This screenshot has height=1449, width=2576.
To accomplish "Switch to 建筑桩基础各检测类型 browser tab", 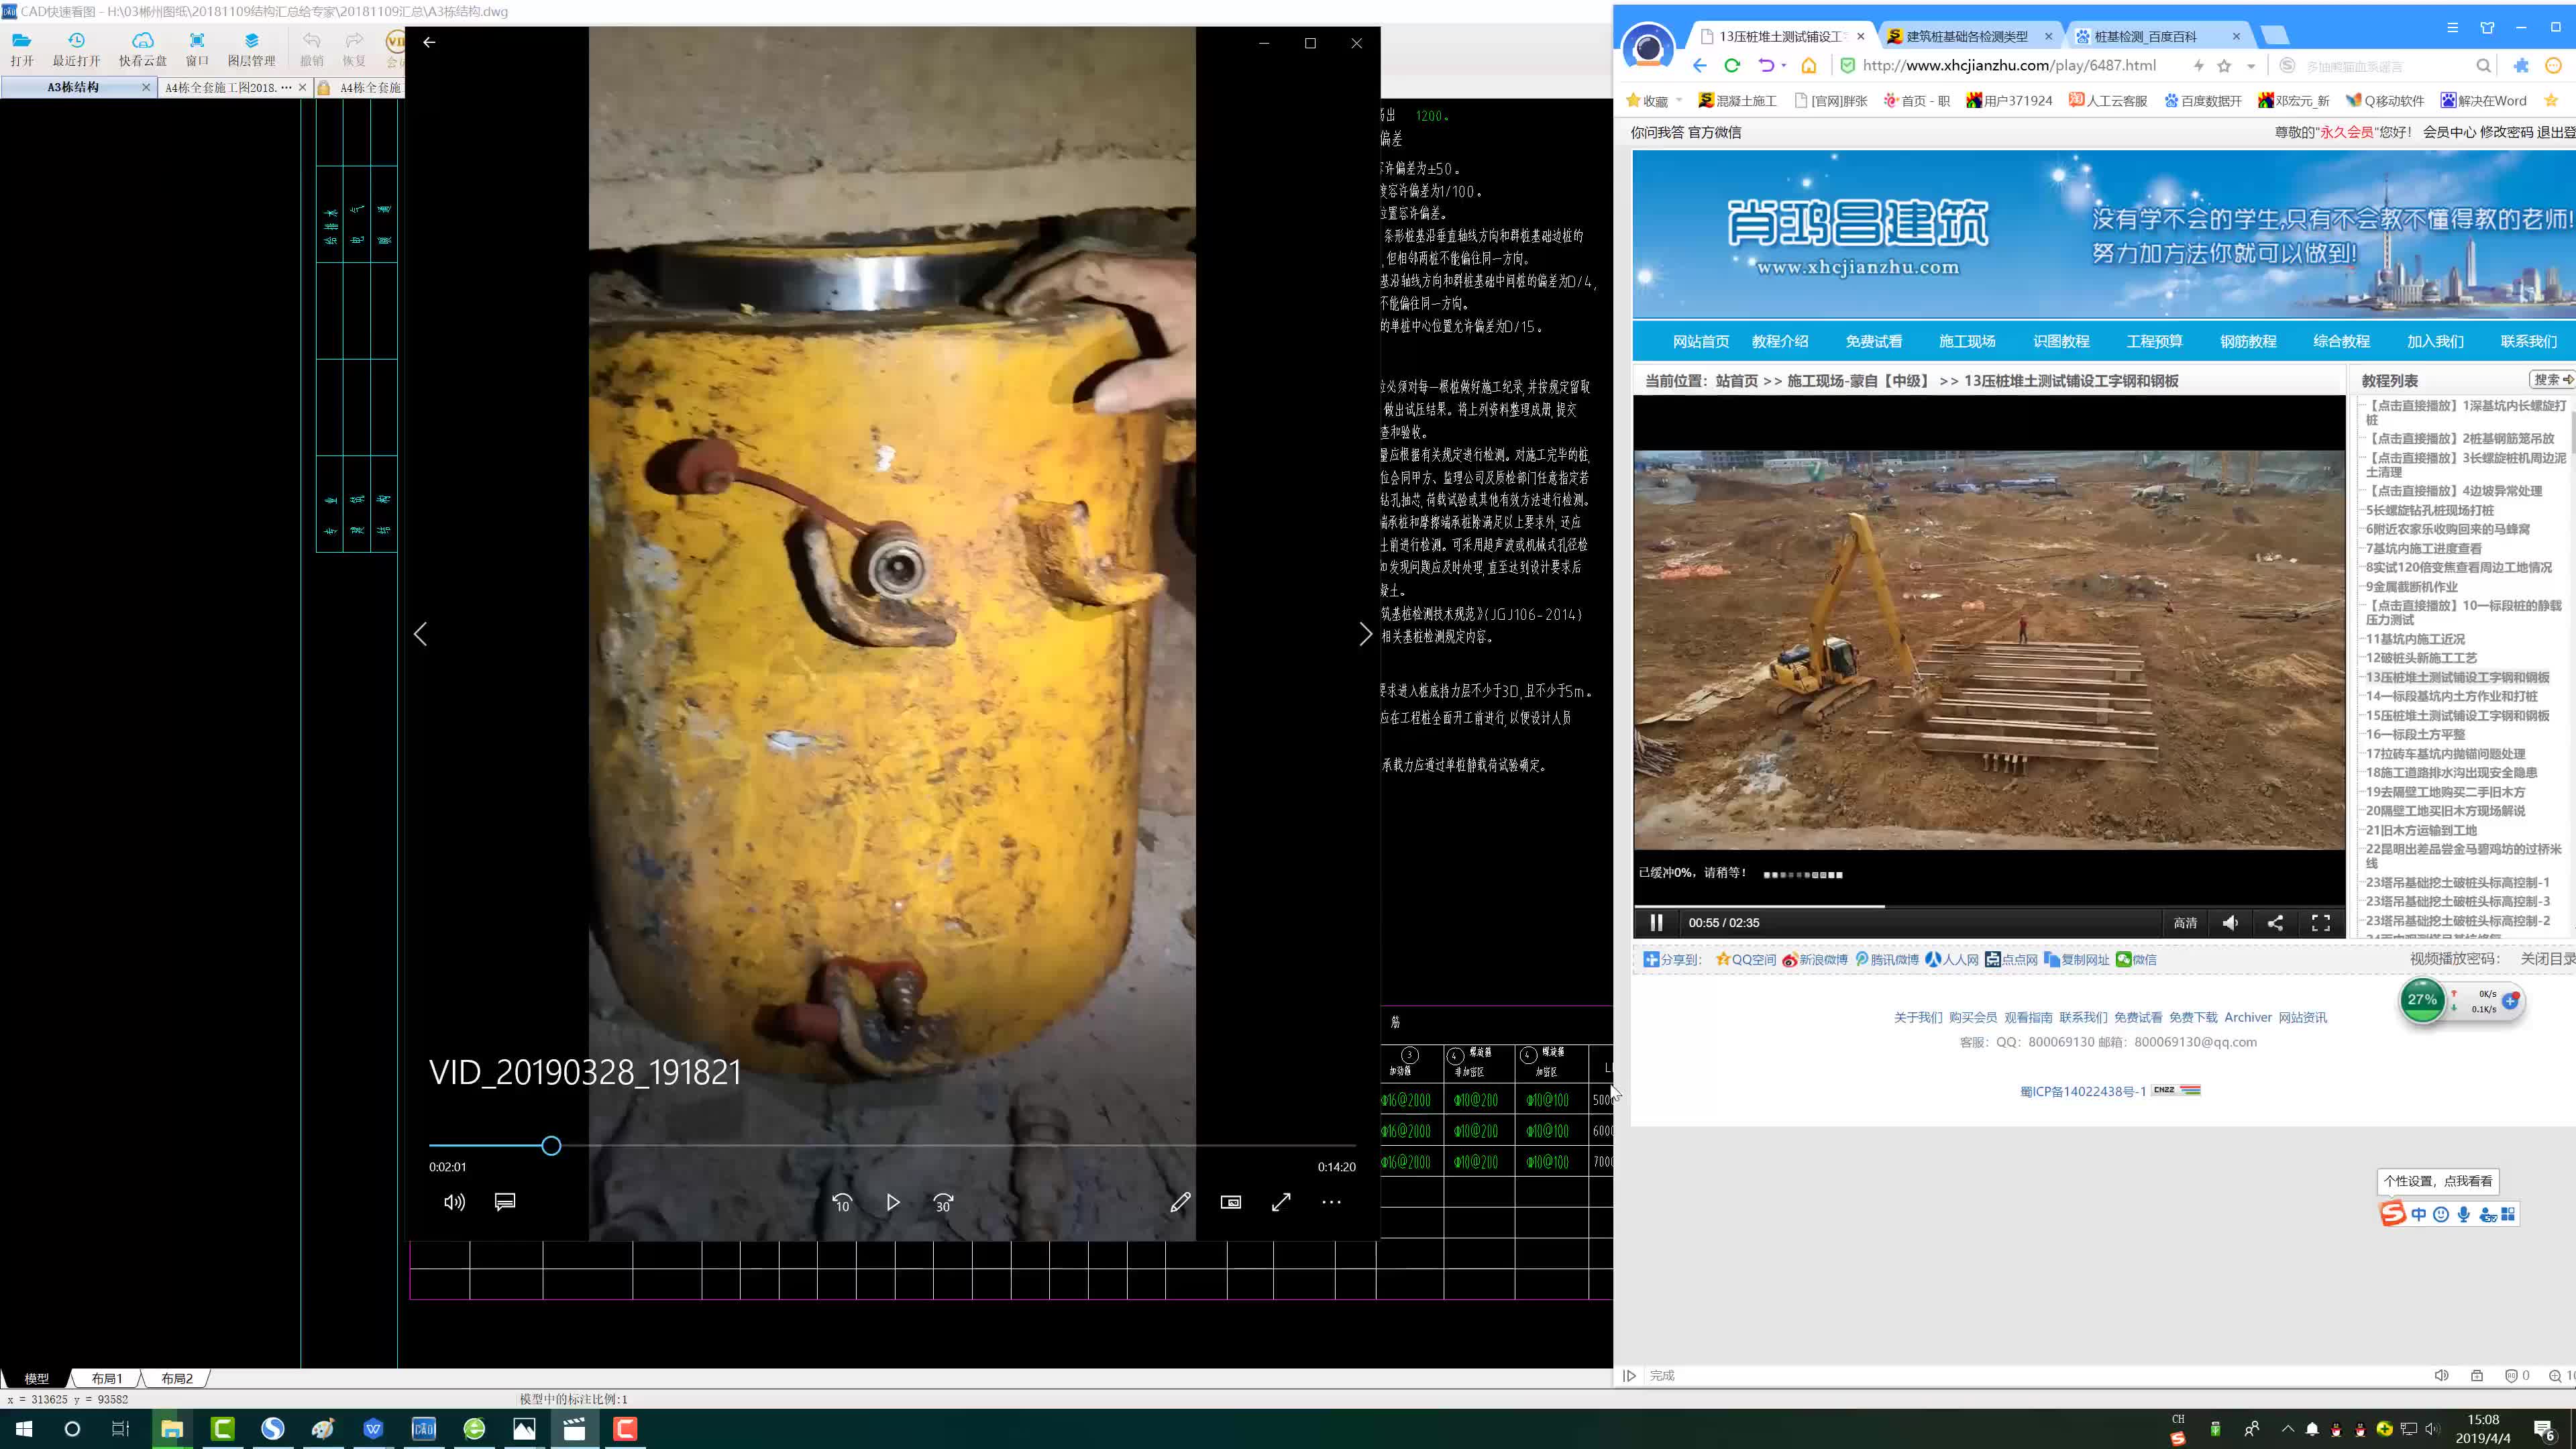I will coord(1967,36).
